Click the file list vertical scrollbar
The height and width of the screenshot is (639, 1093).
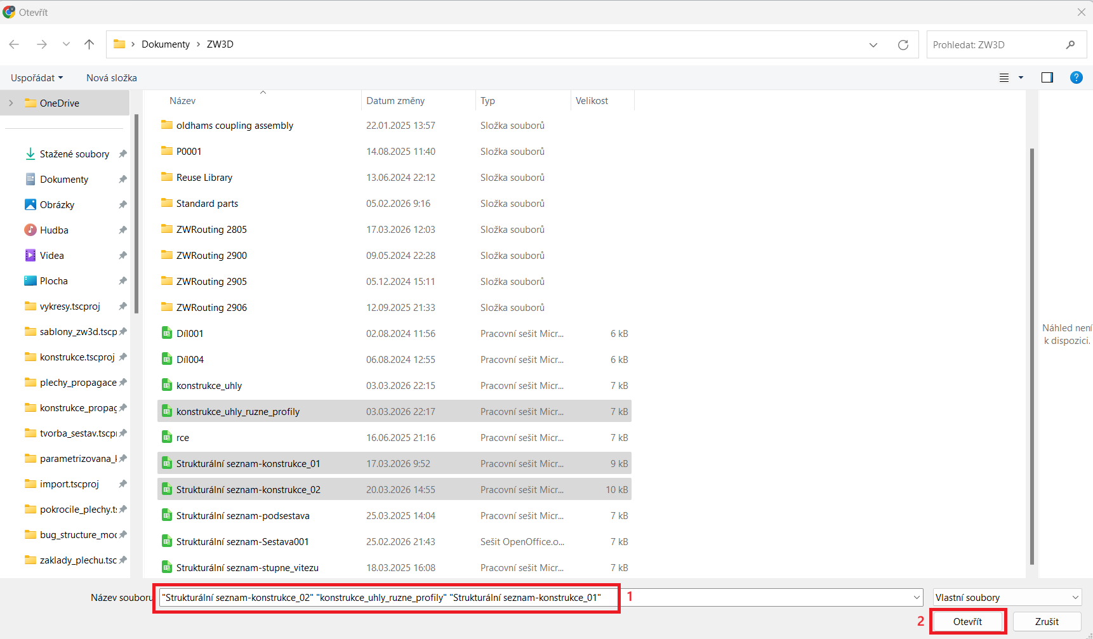[1031, 355]
